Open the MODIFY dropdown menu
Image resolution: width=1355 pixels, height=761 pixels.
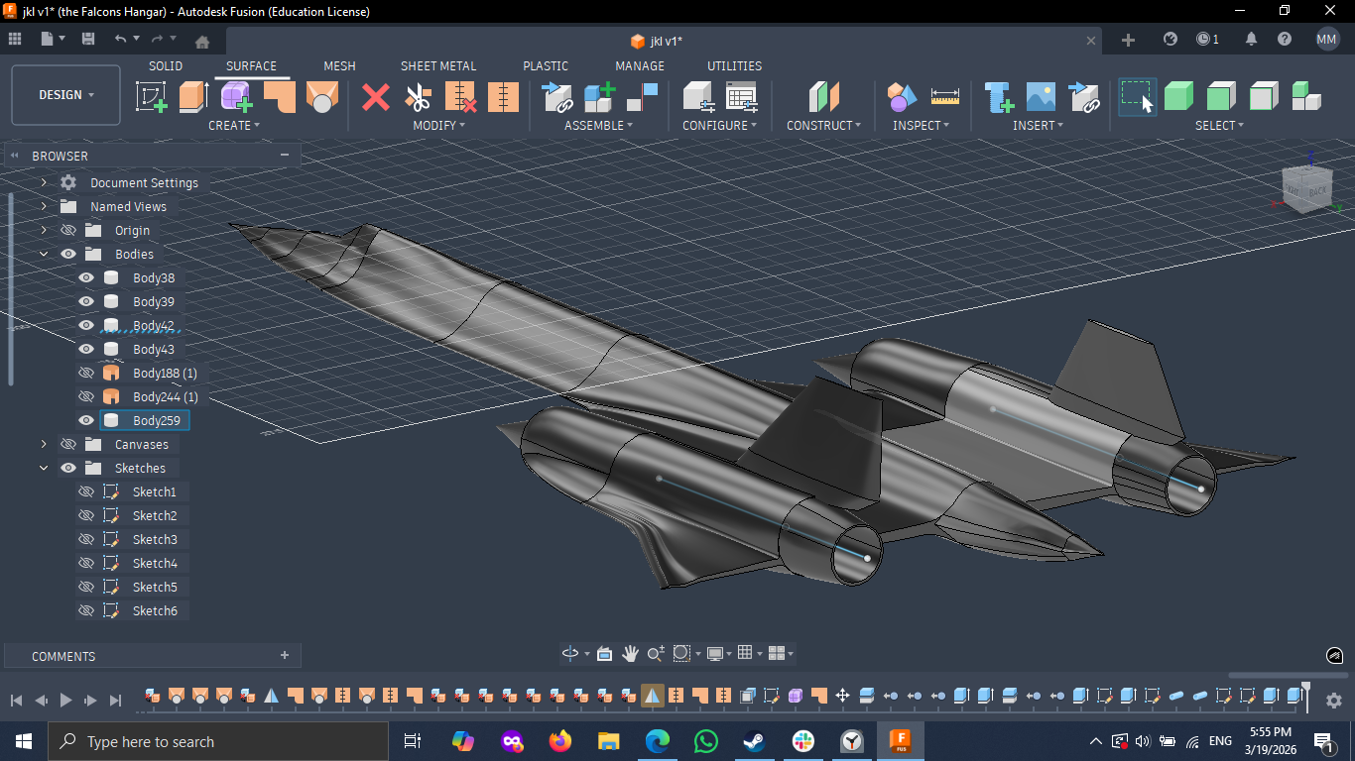pos(439,126)
